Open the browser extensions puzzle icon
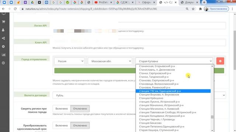Screen dimensions: 236x132 [200, 9]
